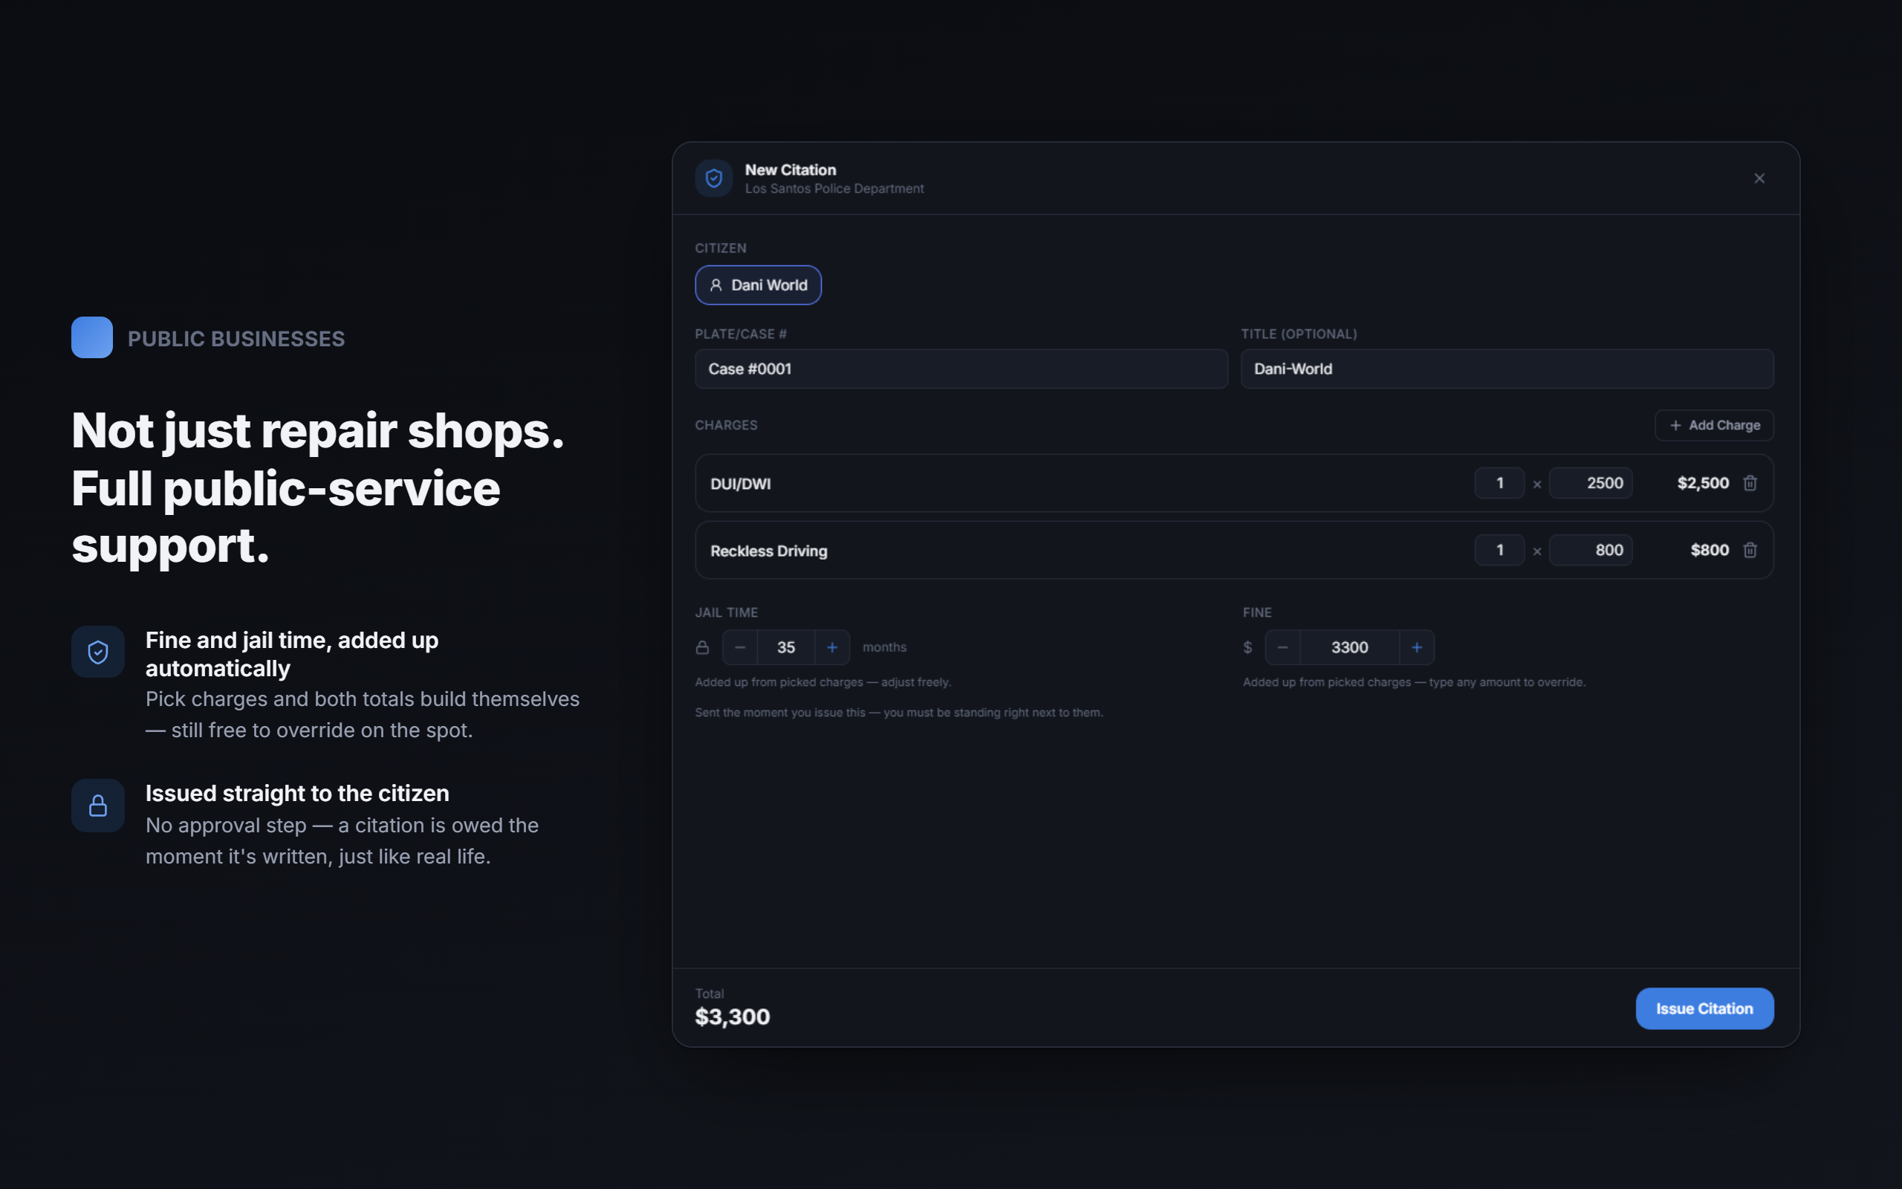Click the lock icon beside jail time

(703, 647)
